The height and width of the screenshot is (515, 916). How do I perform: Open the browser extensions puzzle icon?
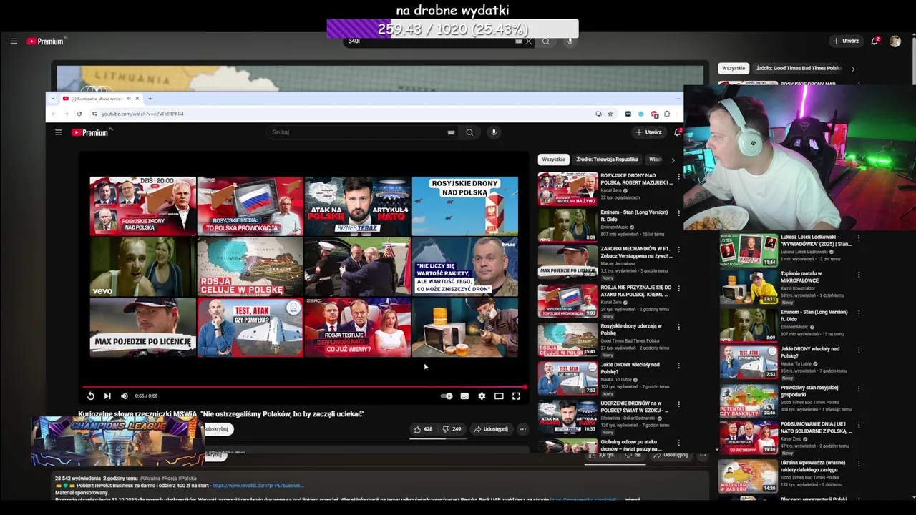pyautogui.click(x=667, y=114)
